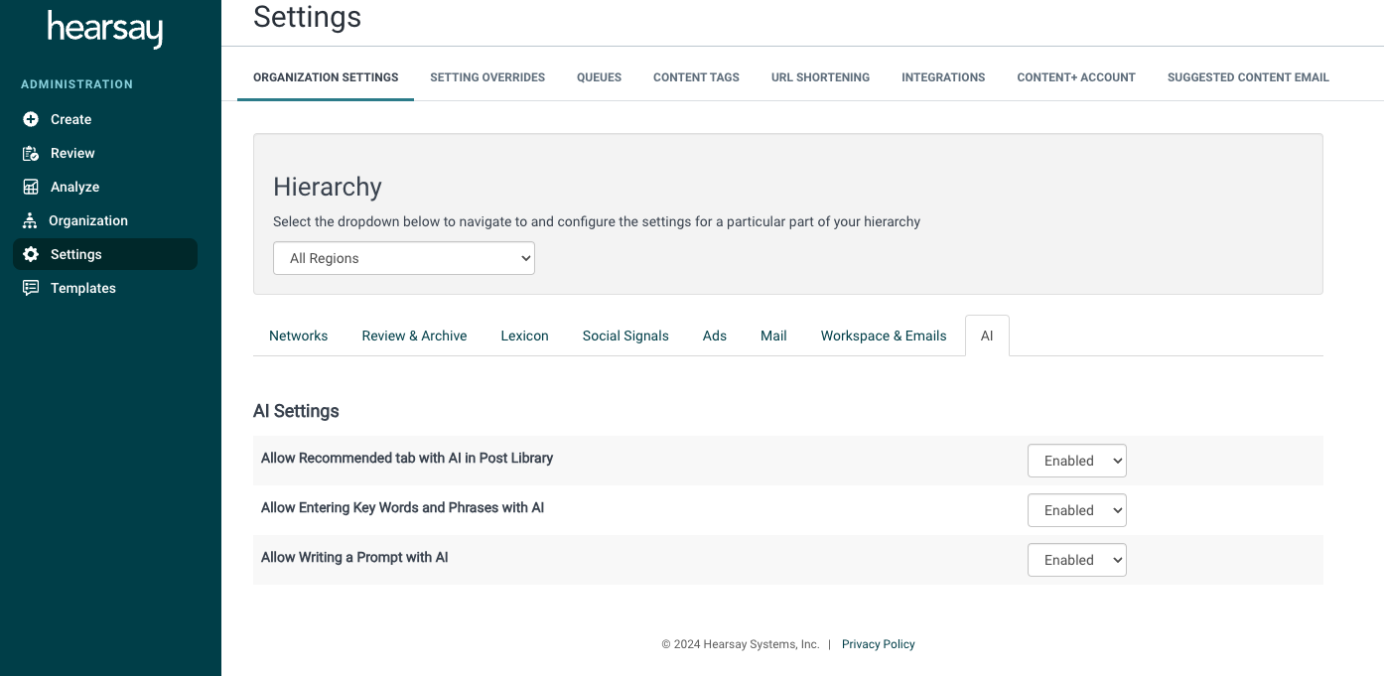Open dropdown for Entering Key Words and Phrases
This screenshot has height=676, width=1384.
tap(1077, 510)
